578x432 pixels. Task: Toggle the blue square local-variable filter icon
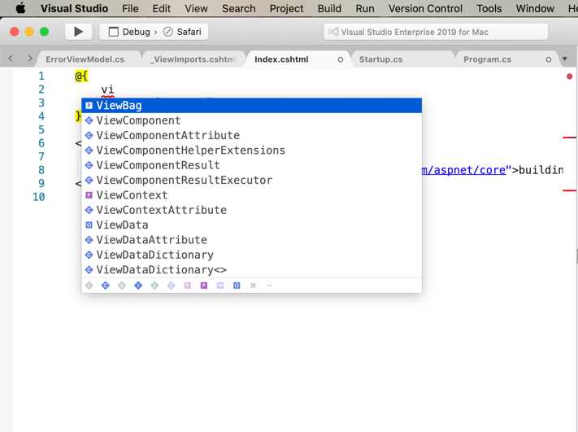tap(237, 286)
